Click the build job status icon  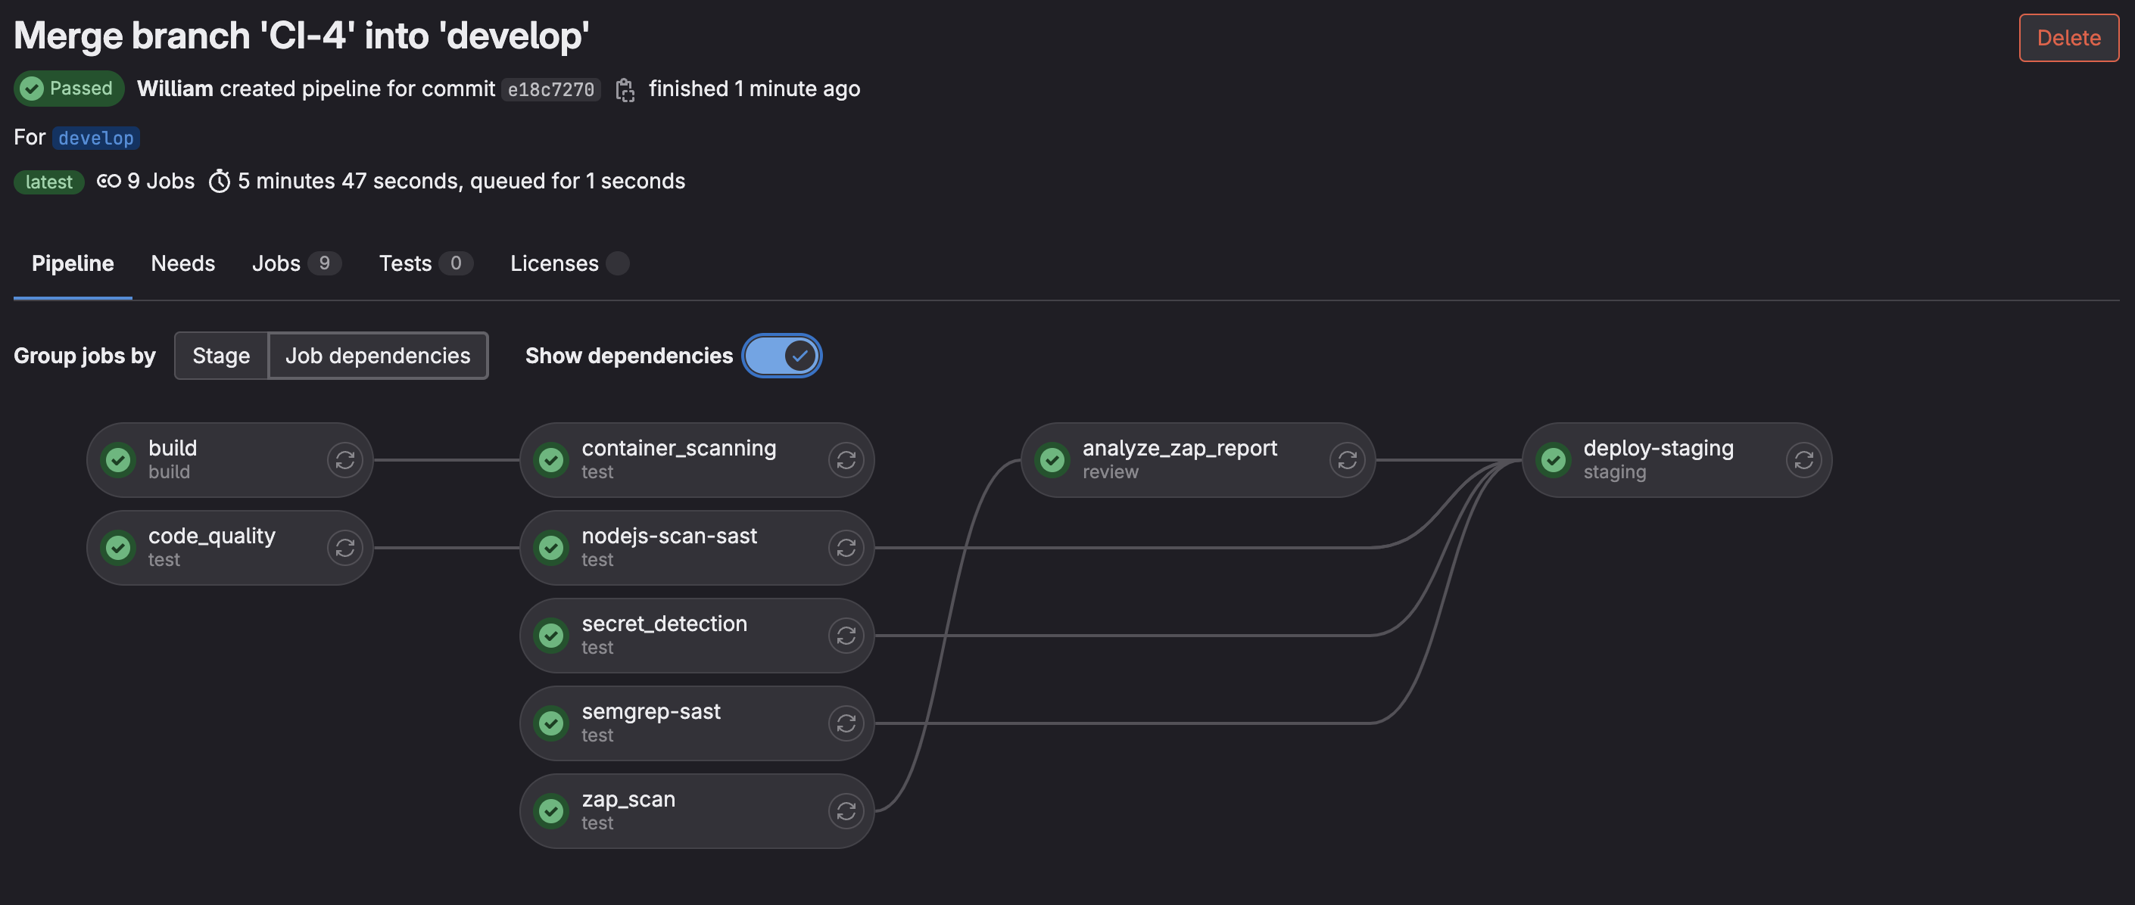coord(119,459)
